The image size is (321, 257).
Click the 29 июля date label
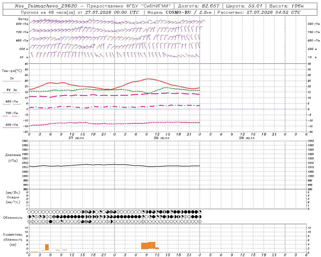click(247, 138)
